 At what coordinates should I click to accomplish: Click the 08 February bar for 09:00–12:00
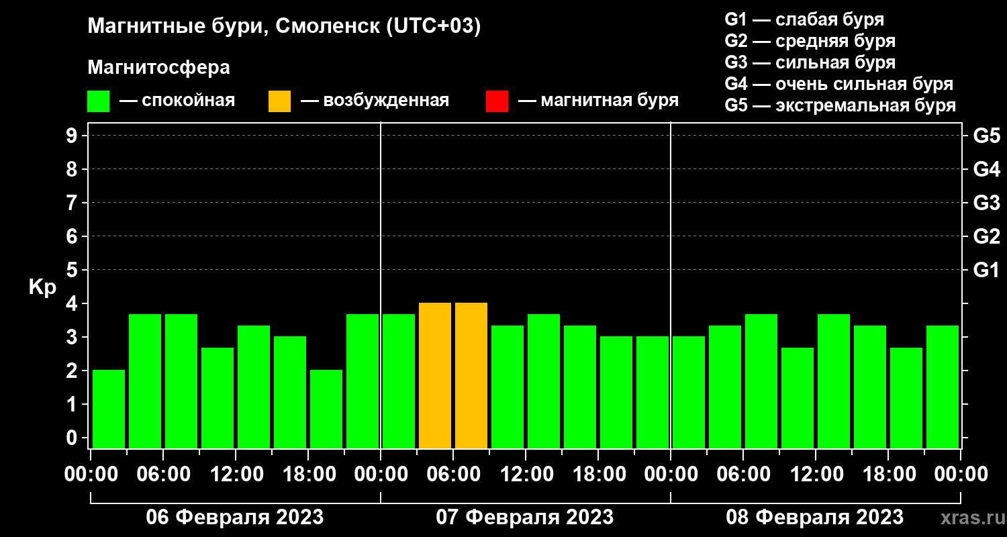tap(798, 397)
